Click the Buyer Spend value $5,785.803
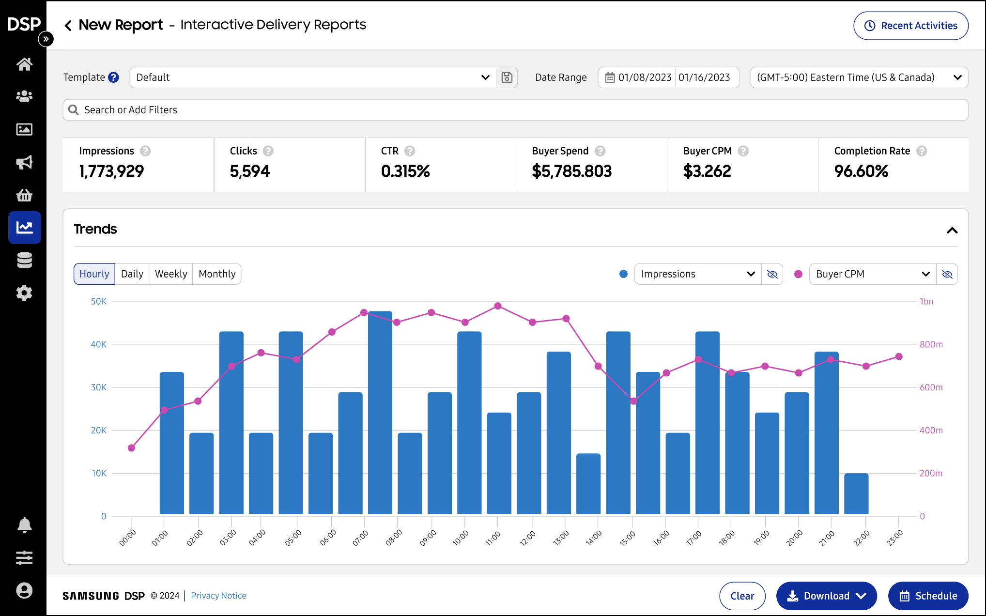The height and width of the screenshot is (616, 986). click(571, 171)
